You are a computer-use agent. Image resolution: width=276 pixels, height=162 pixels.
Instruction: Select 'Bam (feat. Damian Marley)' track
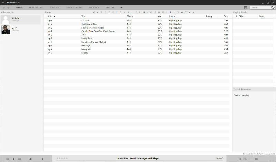(x=93, y=42)
